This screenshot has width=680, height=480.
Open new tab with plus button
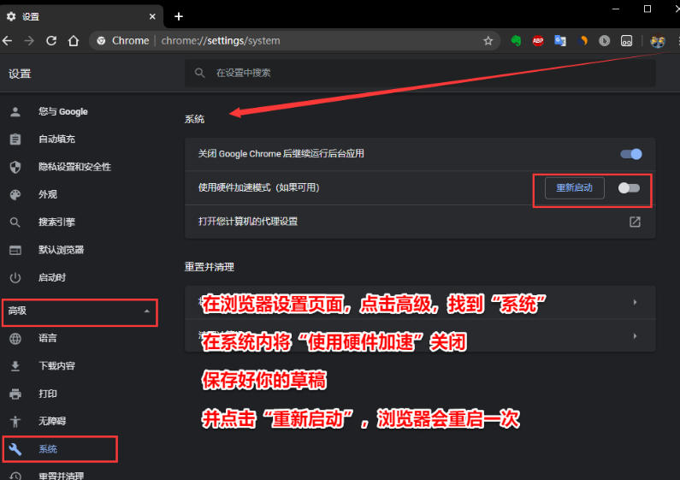tap(179, 16)
